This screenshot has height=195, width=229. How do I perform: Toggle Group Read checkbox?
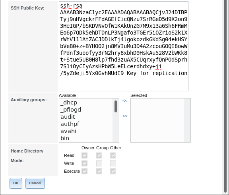[x=99, y=155]
